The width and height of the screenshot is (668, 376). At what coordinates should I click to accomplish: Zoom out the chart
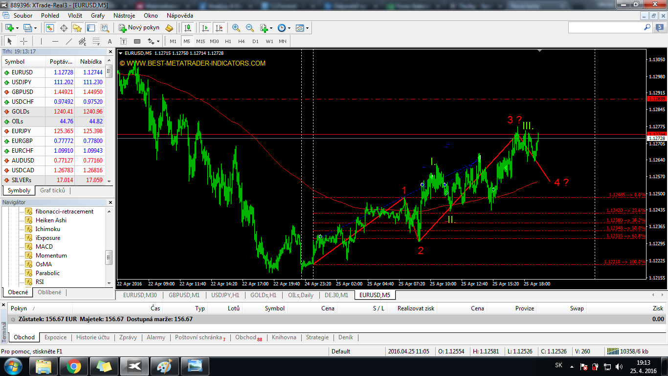(x=250, y=28)
